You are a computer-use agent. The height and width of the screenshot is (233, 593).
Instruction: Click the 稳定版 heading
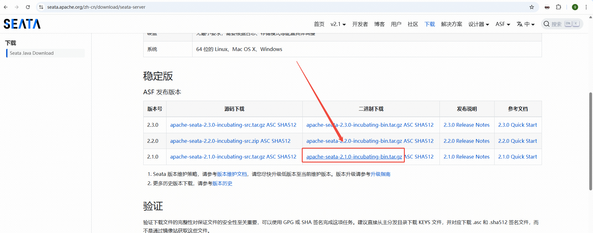click(x=158, y=76)
